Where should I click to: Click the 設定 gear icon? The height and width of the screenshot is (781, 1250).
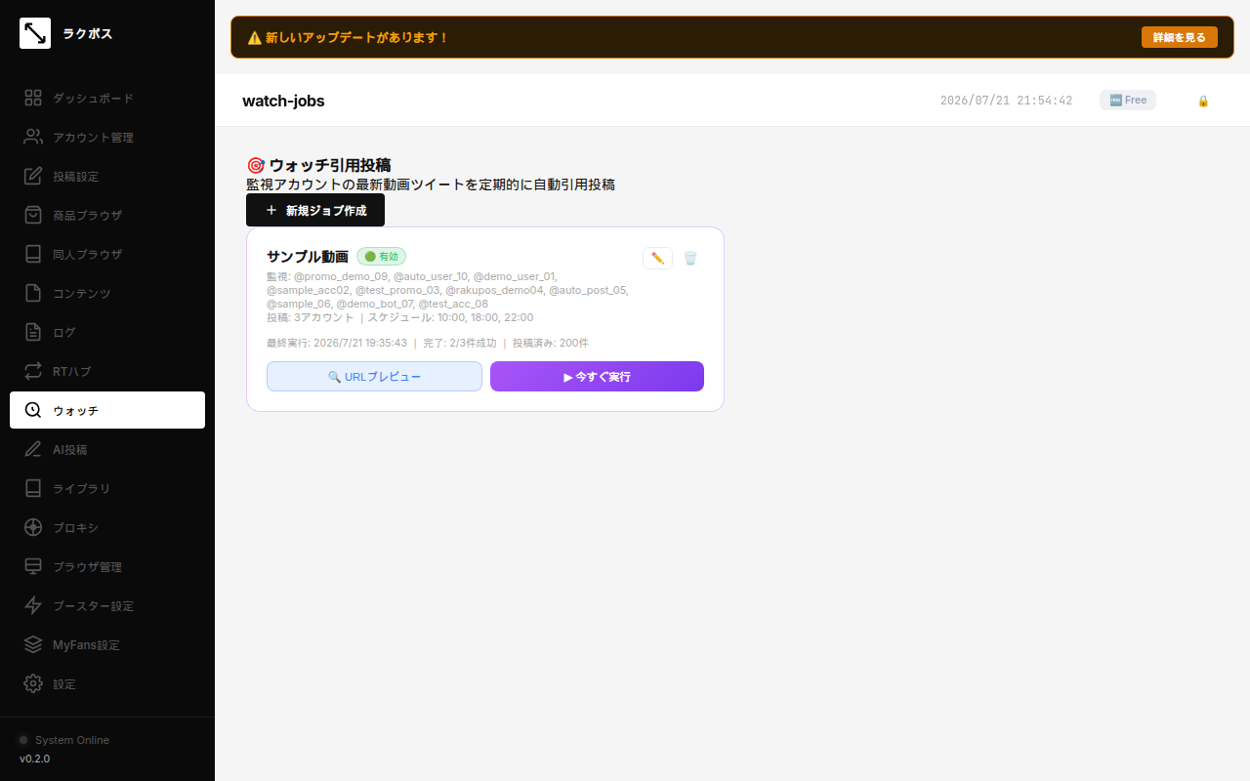33,683
